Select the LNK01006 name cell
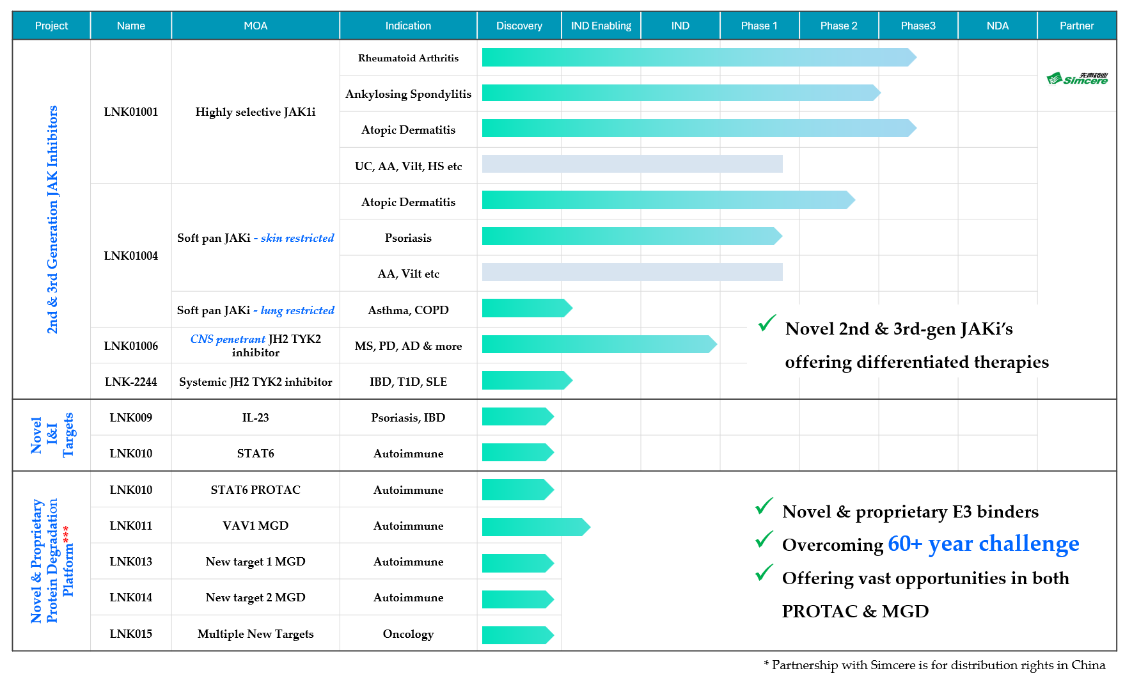1132x673 pixels. click(x=130, y=346)
